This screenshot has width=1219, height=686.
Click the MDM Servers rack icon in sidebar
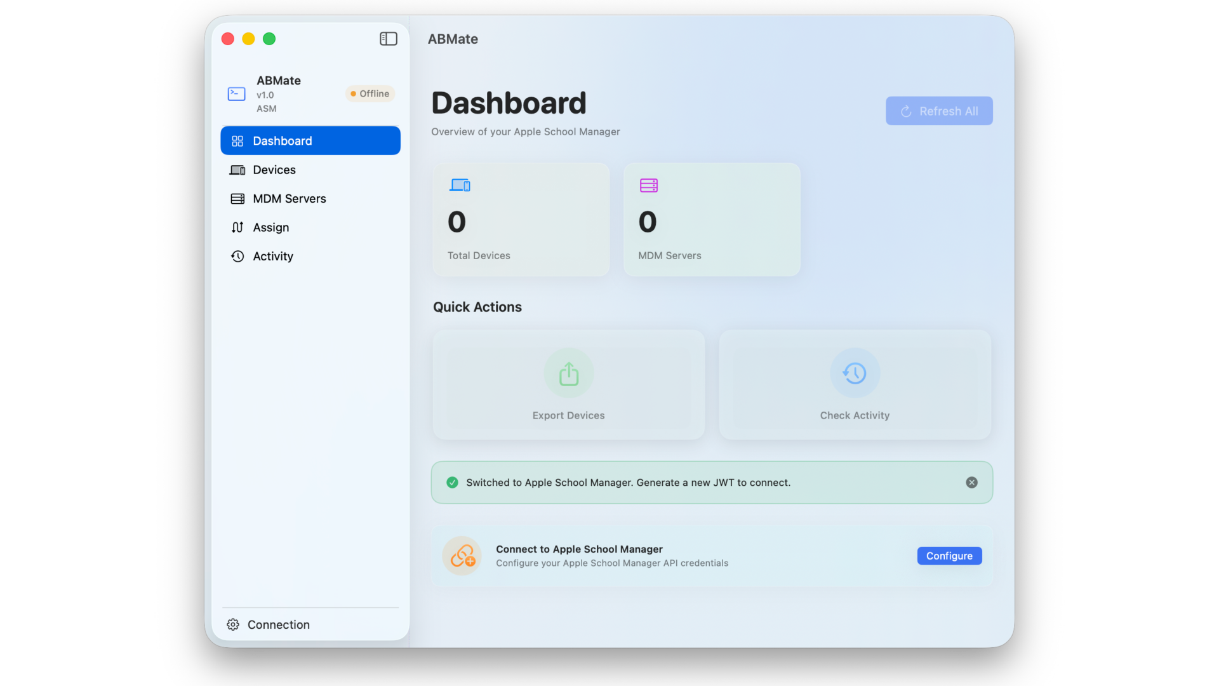coord(237,199)
